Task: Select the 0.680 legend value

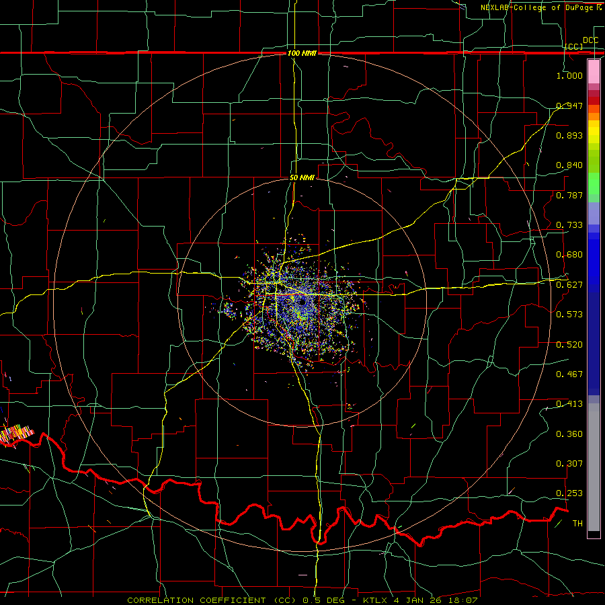Action: tap(569, 255)
